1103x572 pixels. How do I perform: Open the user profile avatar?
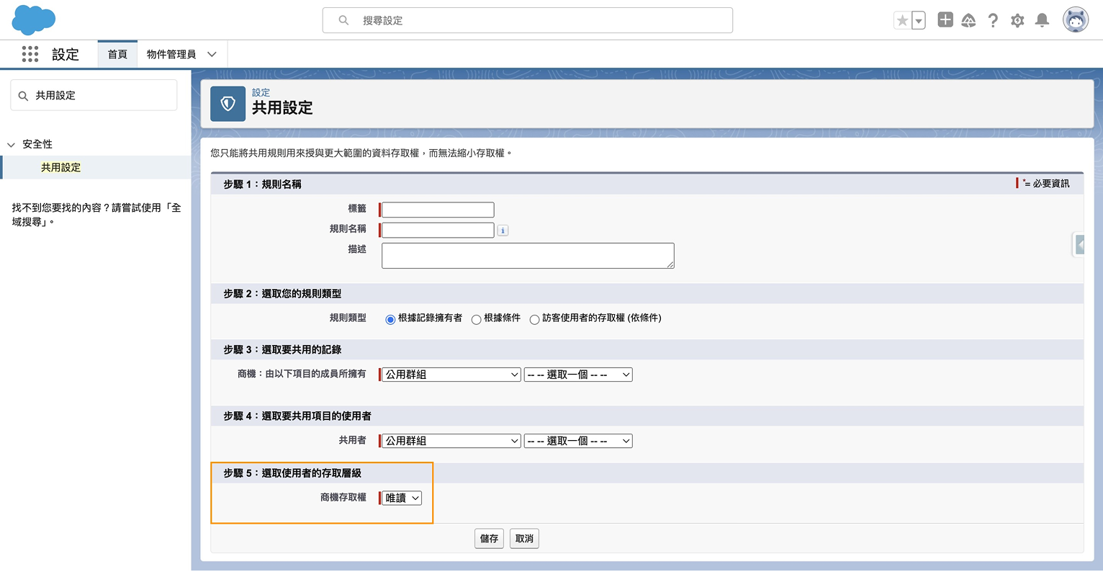[x=1076, y=20]
